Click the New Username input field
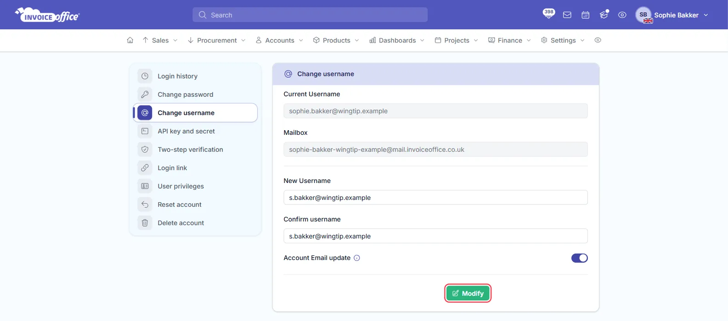 point(435,198)
